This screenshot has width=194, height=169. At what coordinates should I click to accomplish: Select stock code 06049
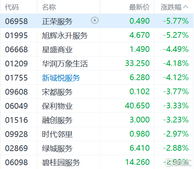(x=16, y=106)
